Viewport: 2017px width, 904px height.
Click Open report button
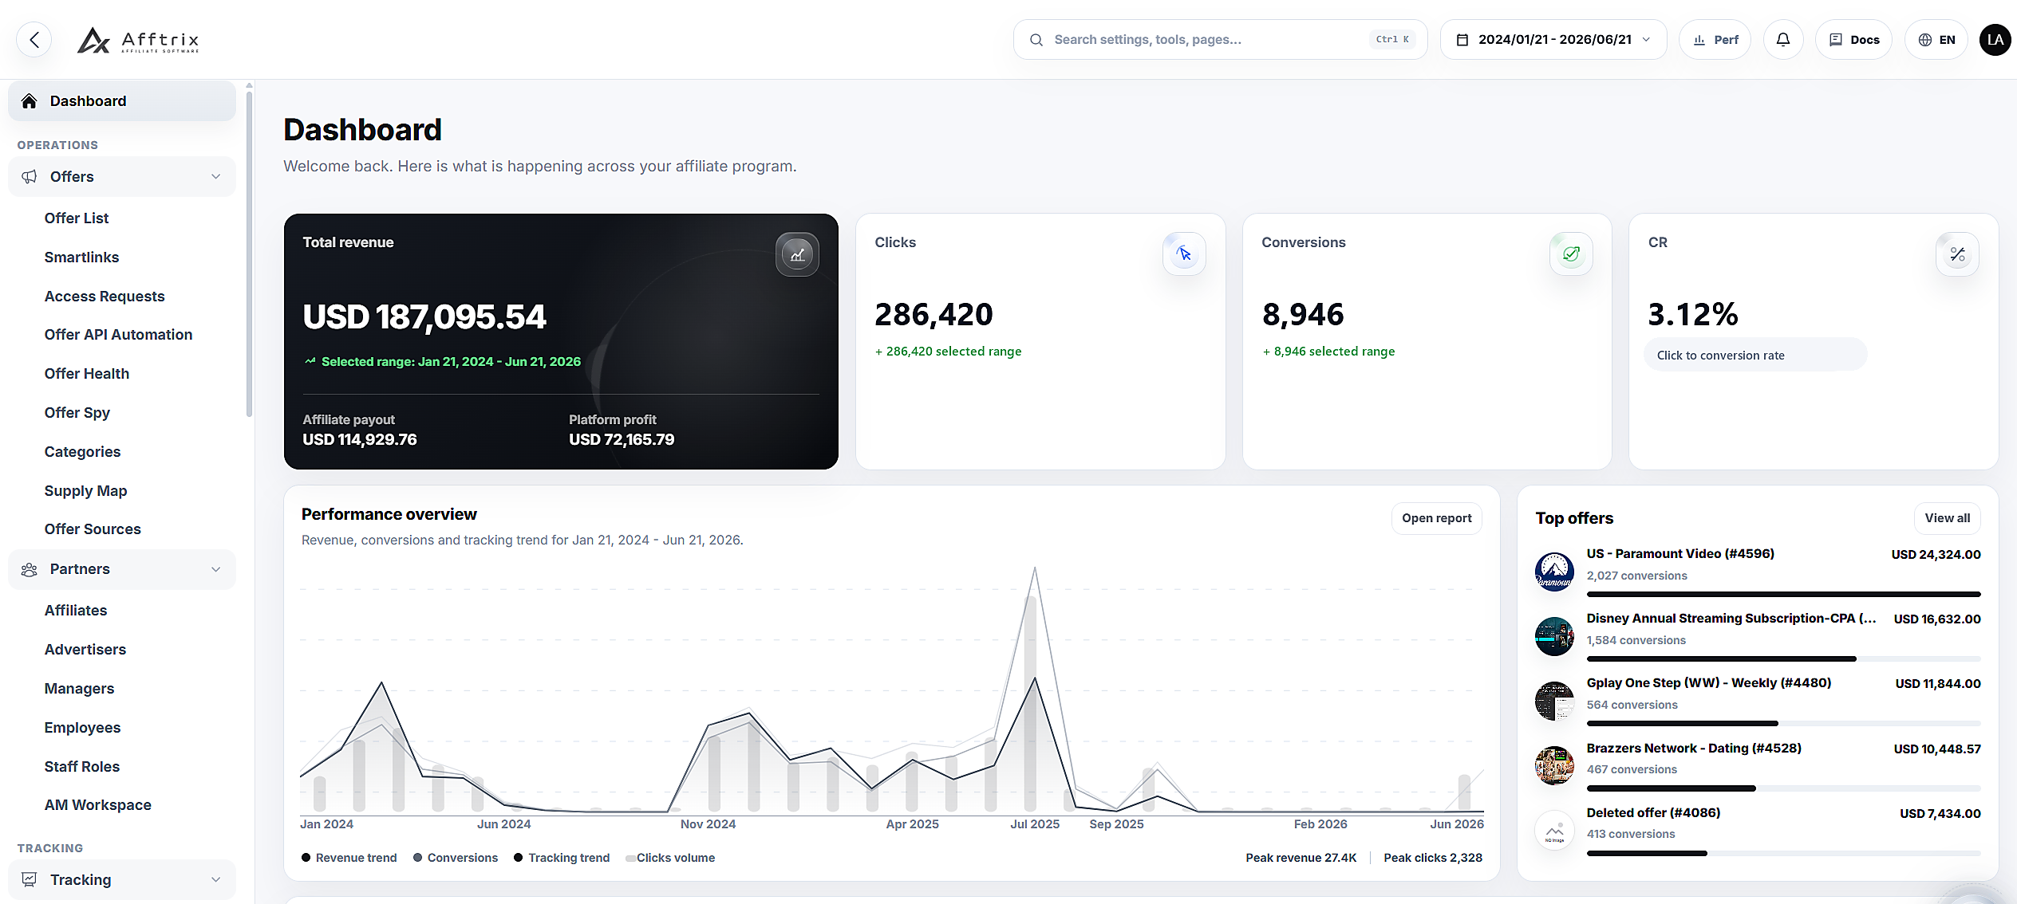coord(1436,518)
